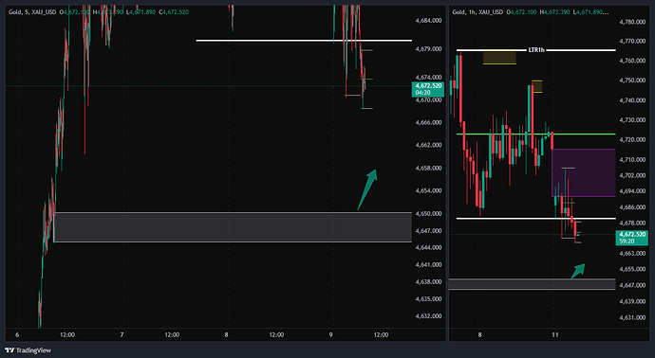Select the large yellow box under the LTR1h line
655x358 pixels.
pyautogui.click(x=499, y=58)
